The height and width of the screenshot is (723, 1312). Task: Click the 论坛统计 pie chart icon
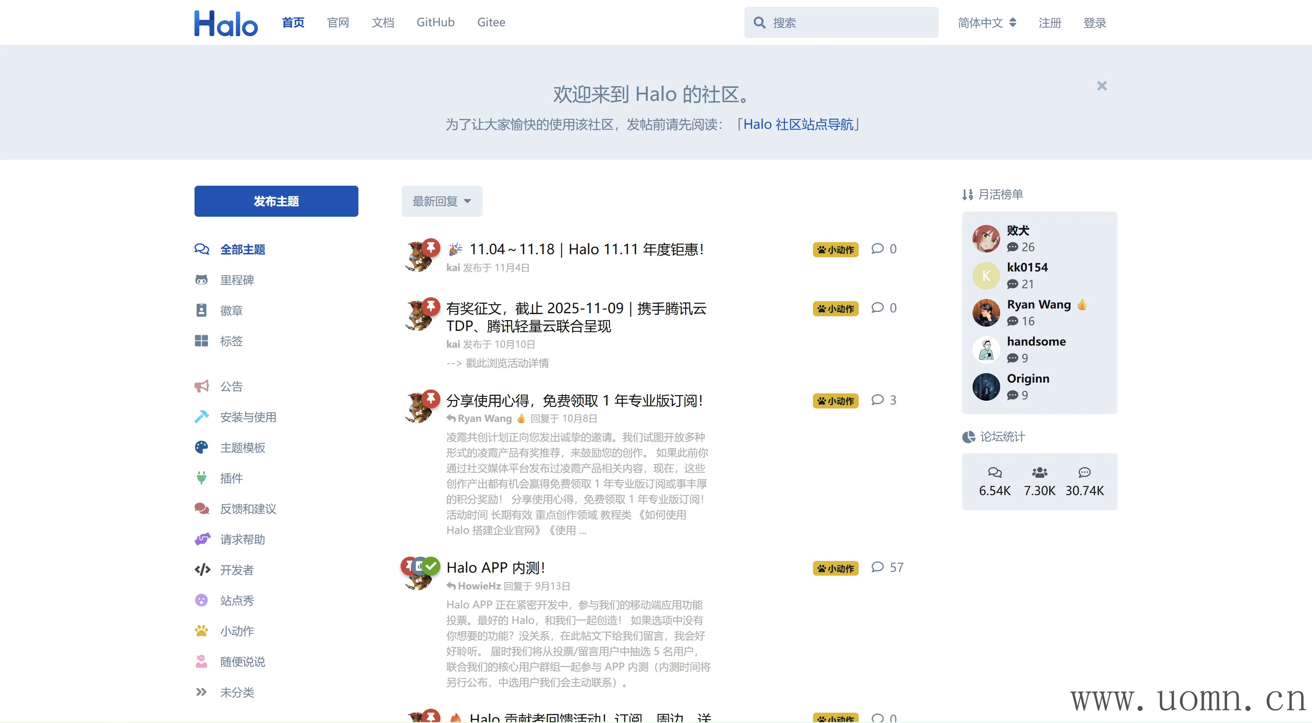tap(968, 436)
